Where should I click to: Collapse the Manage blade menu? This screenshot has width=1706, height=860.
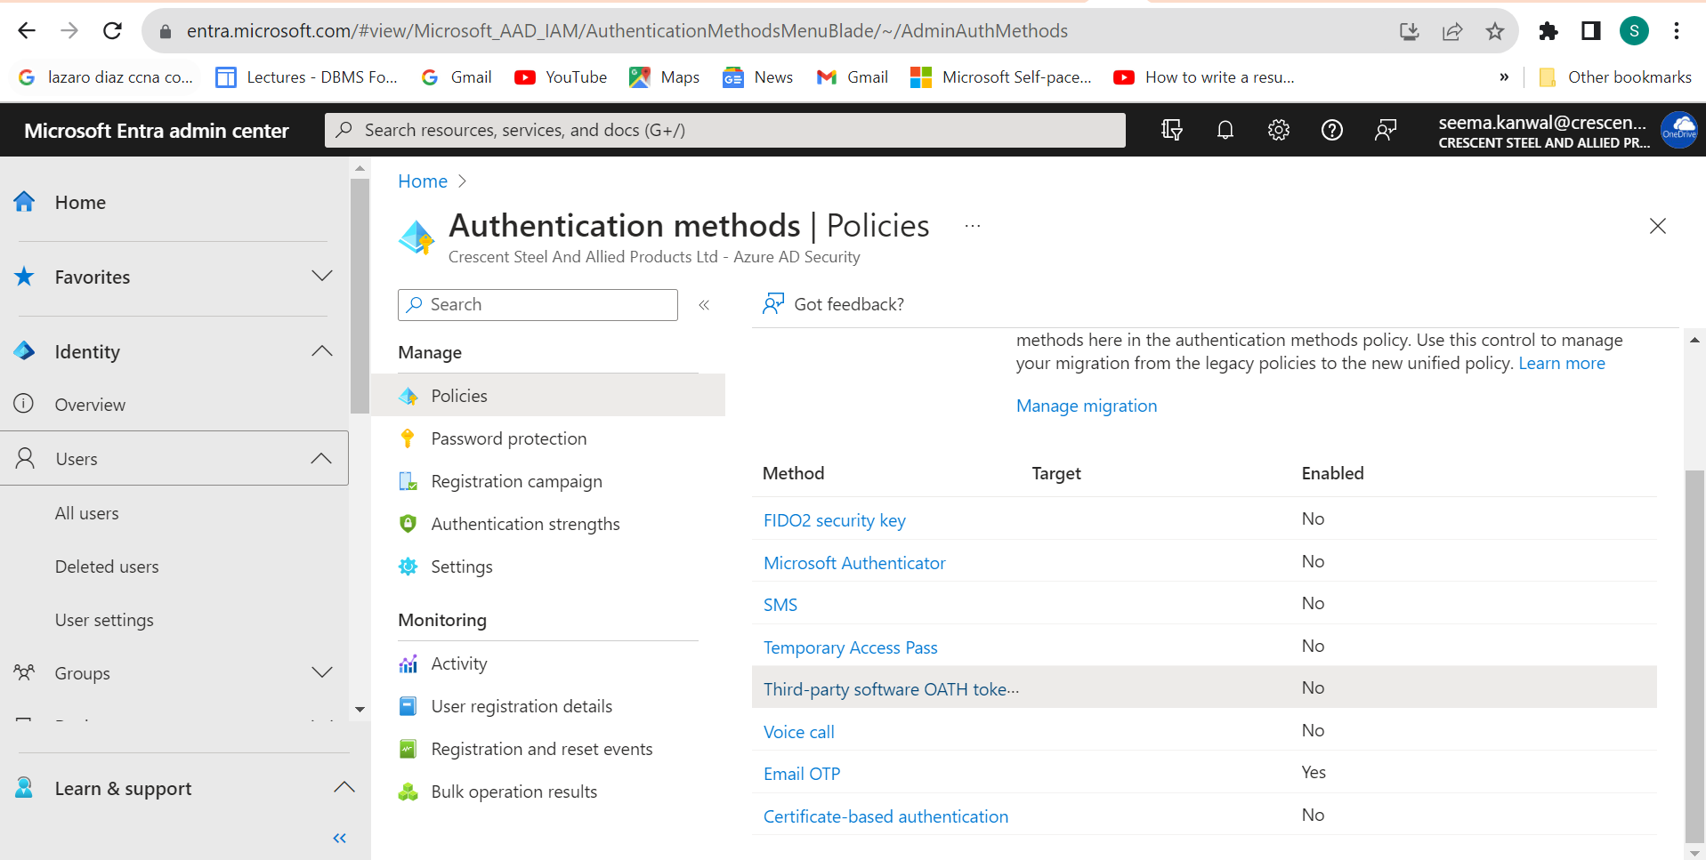coord(704,305)
